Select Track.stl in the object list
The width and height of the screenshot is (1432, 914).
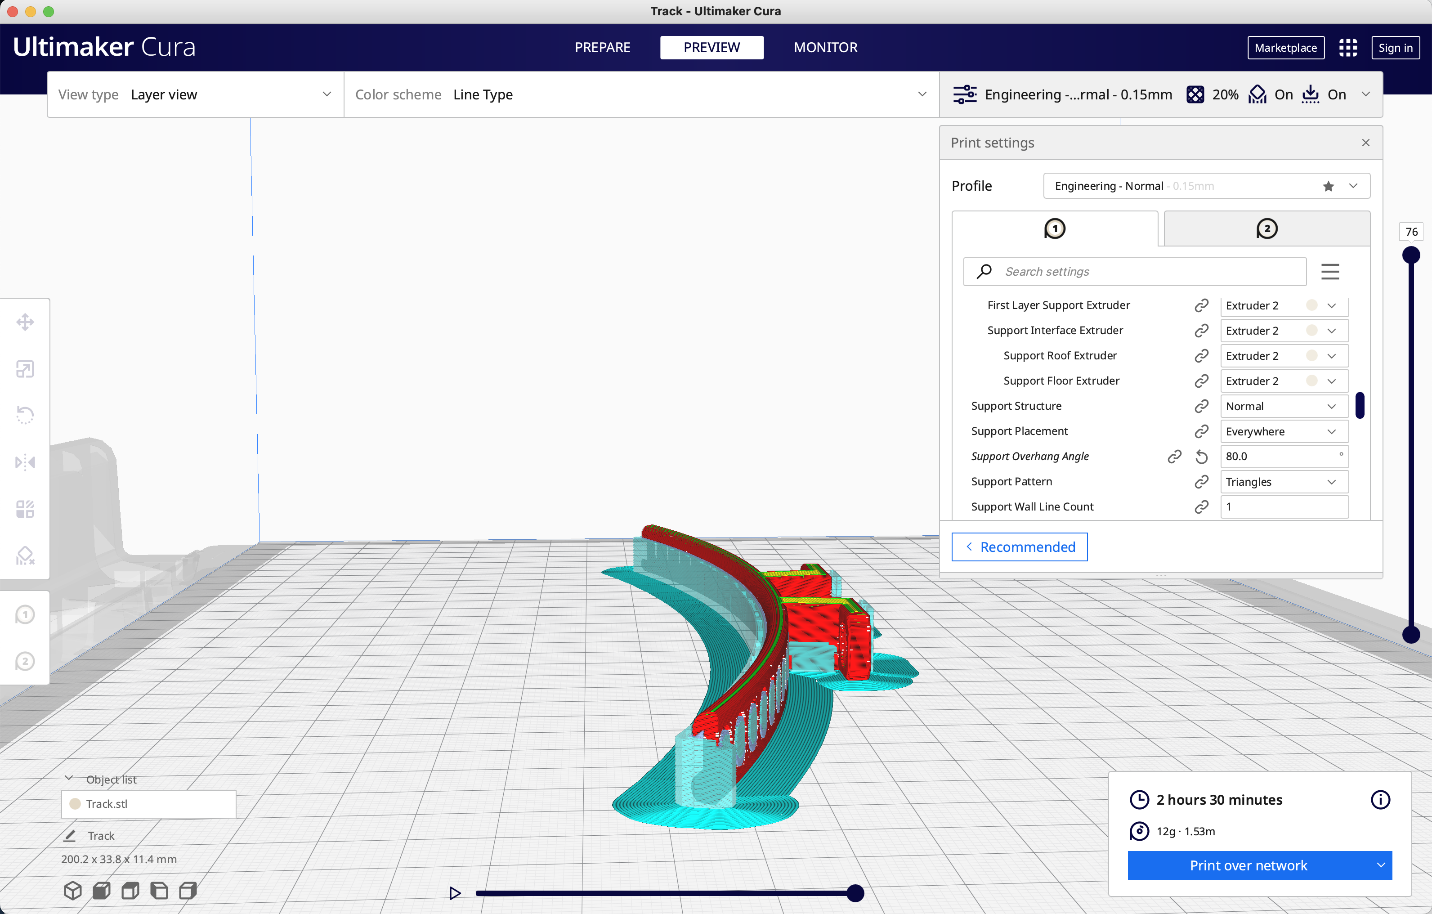[x=149, y=804]
